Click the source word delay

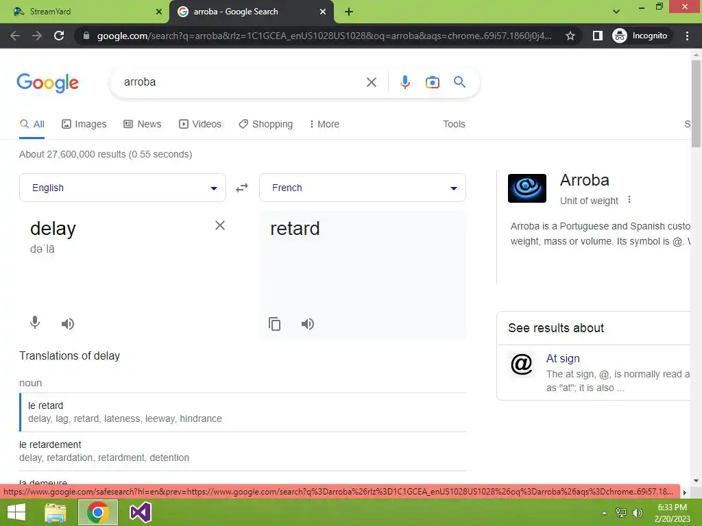[x=53, y=229]
